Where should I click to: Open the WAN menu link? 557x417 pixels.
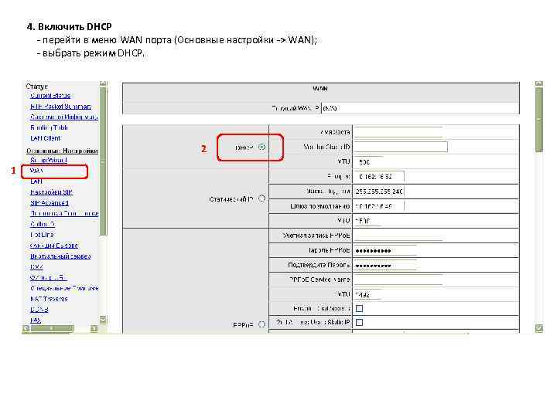coord(36,171)
